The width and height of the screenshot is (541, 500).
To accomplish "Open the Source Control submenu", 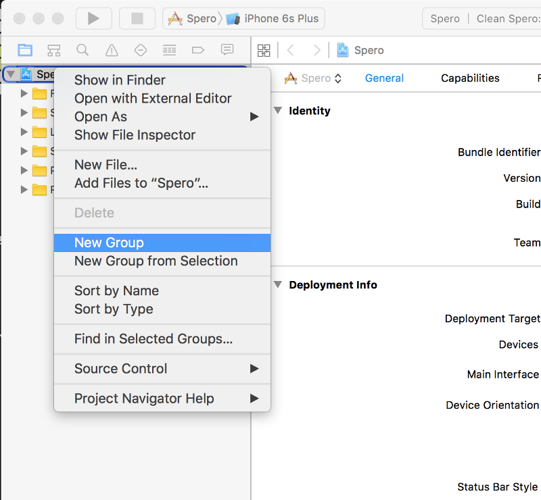I will pyautogui.click(x=162, y=369).
